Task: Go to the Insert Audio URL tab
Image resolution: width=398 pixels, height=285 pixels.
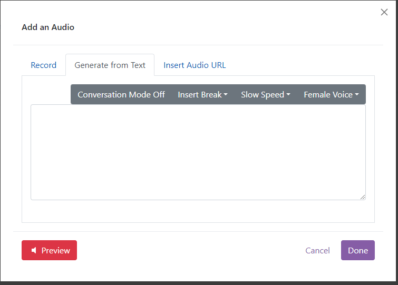Action: (195, 65)
